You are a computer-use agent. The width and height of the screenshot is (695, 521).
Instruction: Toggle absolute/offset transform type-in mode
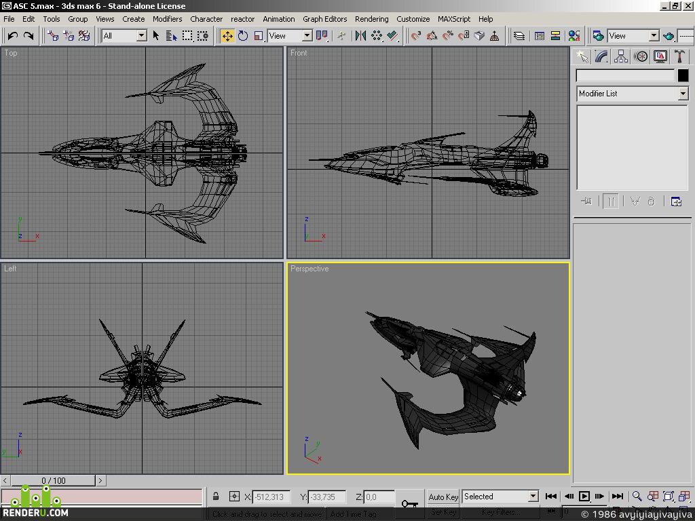pyautogui.click(x=234, y=497)
